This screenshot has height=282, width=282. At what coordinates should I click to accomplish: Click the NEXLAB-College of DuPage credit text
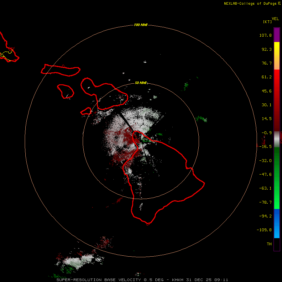pos(252,3)
